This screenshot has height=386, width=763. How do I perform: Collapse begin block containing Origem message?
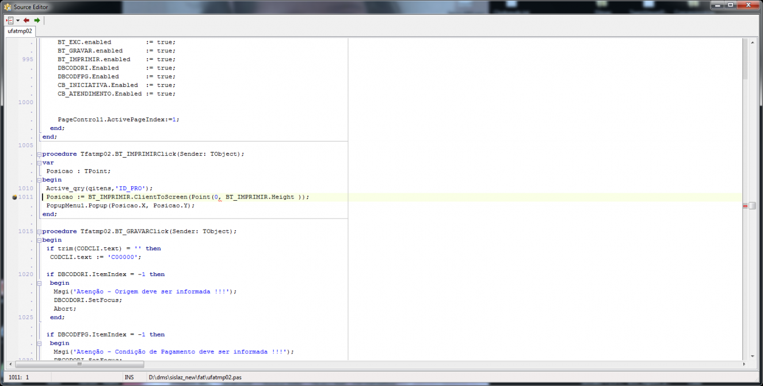coord(39,283)
